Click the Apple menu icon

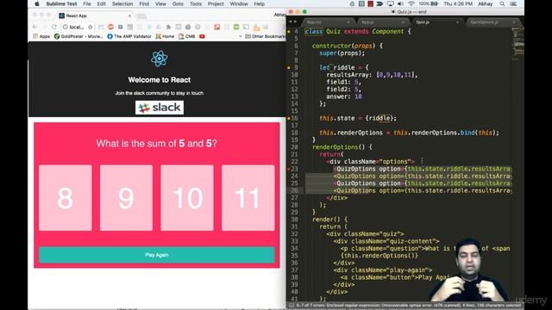coord(37,3)
